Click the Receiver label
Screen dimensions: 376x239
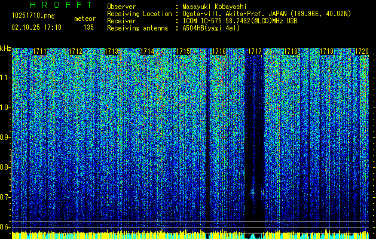pyautogui.click(x=121, y=21)
